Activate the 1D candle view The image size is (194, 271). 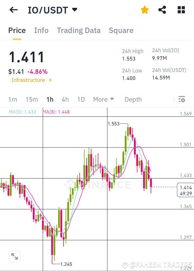(81, 99)
